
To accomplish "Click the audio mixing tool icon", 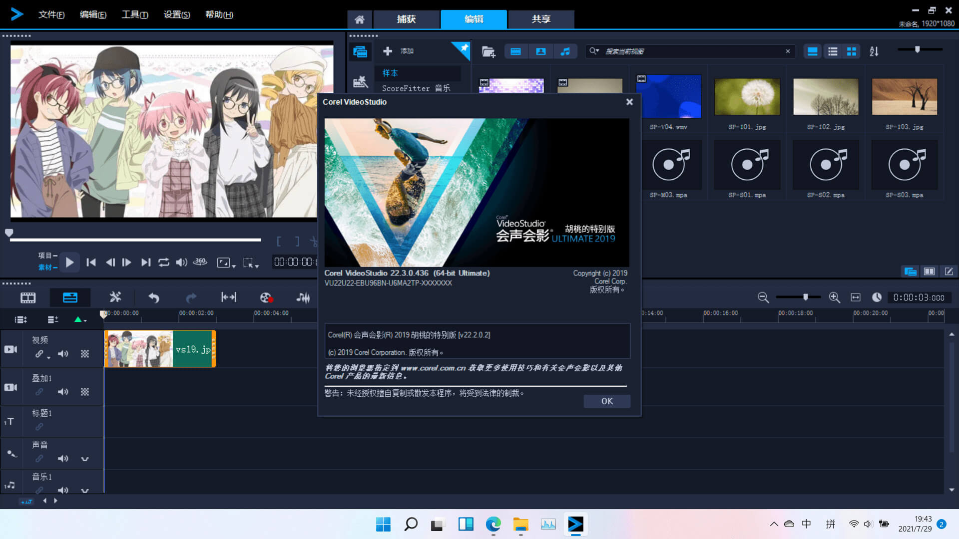I will pos(304,297).
